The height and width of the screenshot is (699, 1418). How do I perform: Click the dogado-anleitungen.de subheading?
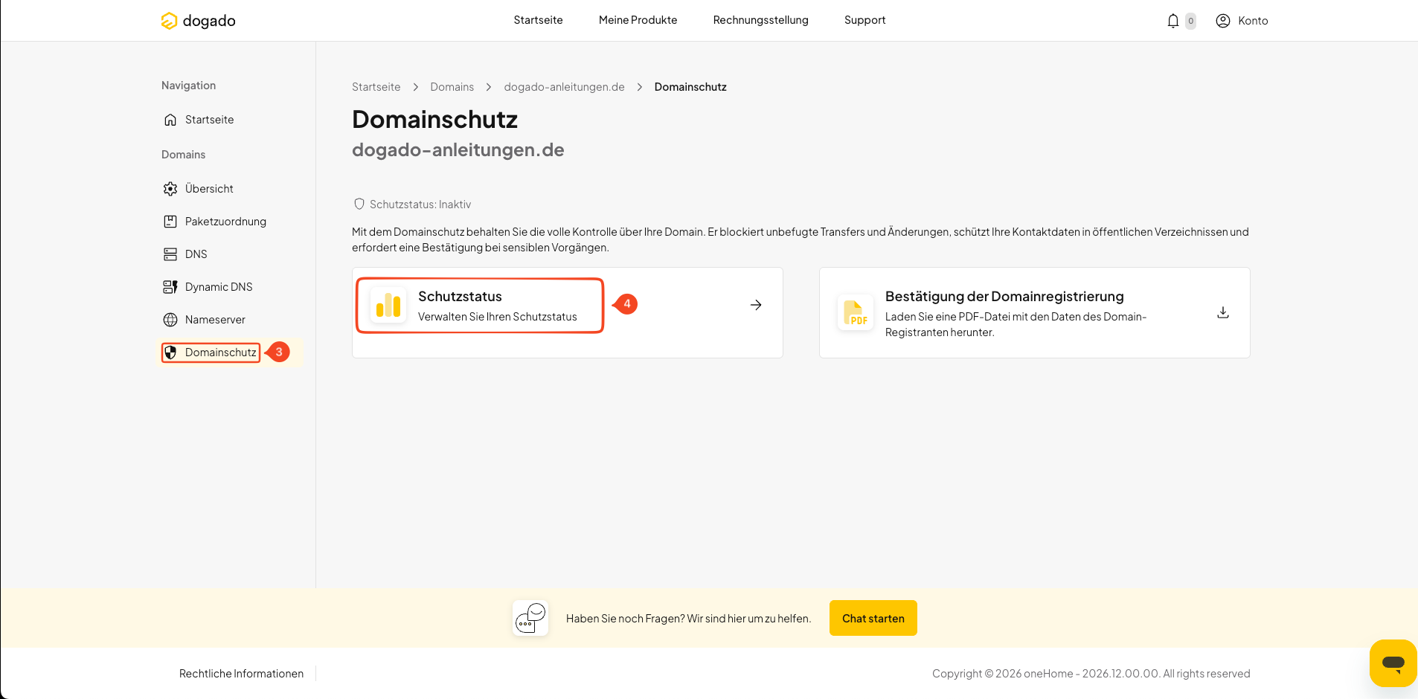(458, 149)
